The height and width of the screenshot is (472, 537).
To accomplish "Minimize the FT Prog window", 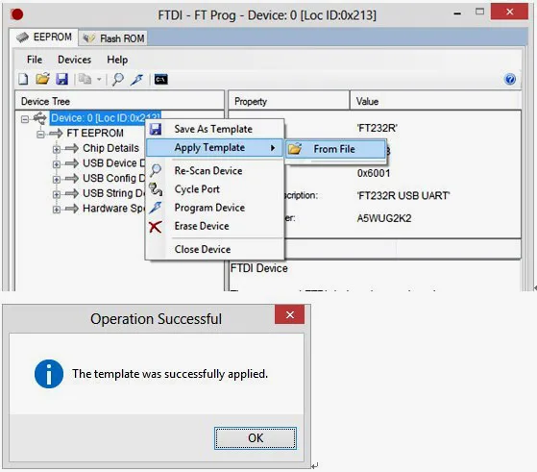I will point(457,13).
